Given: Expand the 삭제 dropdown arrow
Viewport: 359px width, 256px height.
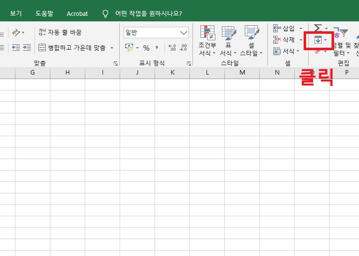Looking at the screenshot, I should coord(301,40).
